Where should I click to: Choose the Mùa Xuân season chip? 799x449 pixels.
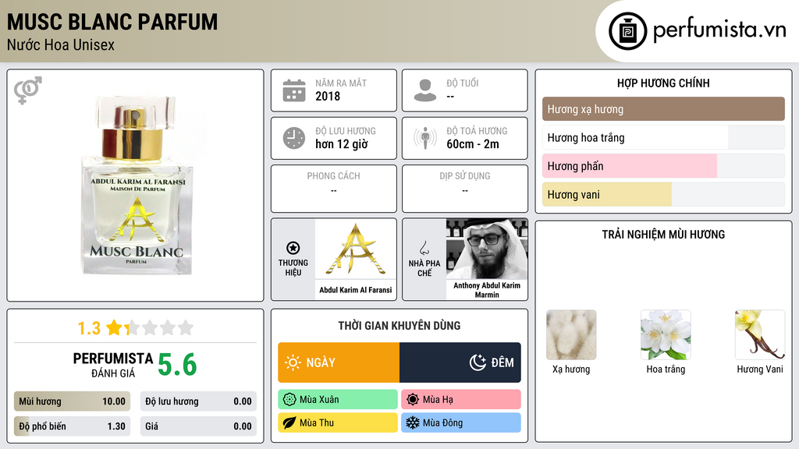tap(338, 400)
